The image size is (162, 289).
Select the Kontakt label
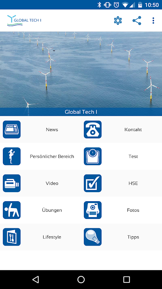point(133,130)
